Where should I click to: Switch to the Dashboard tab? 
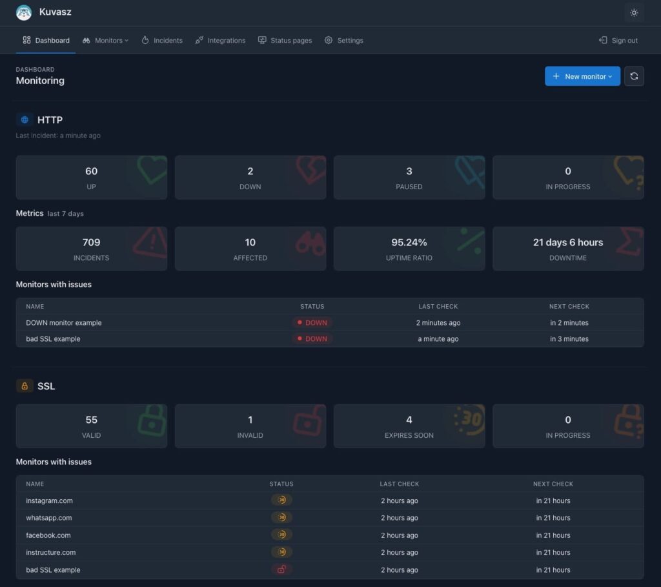(46, 40)
